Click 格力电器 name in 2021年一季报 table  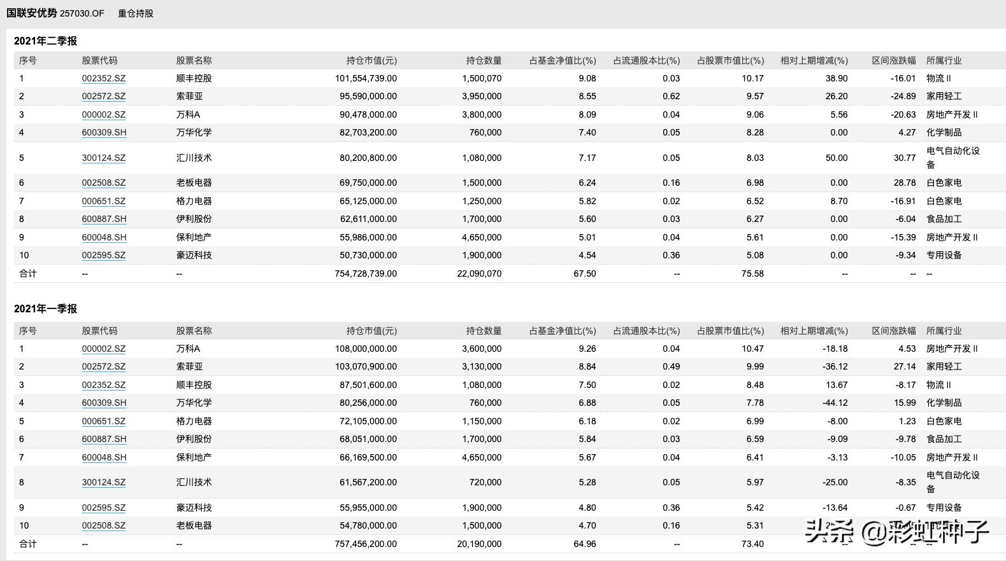tap(194, 421)
